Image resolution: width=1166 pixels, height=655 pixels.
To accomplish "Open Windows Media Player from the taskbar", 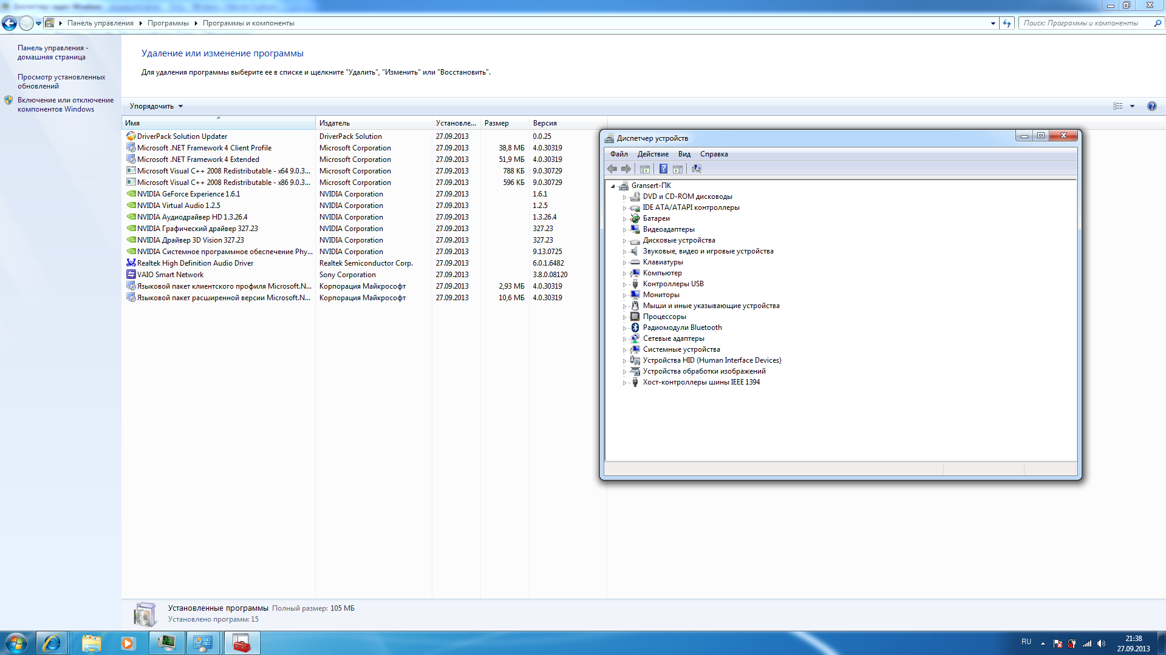I will [128, 643].
